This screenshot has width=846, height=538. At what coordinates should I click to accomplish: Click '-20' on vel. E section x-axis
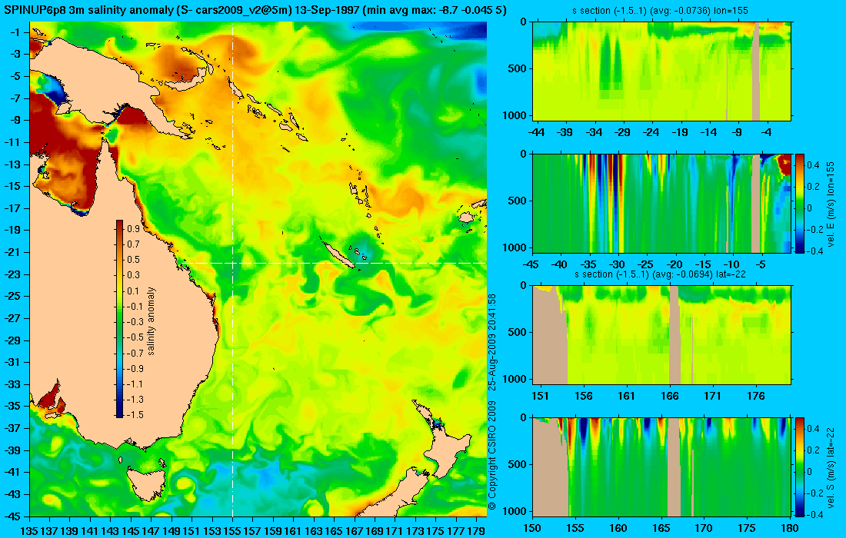(x=674, y=264)
